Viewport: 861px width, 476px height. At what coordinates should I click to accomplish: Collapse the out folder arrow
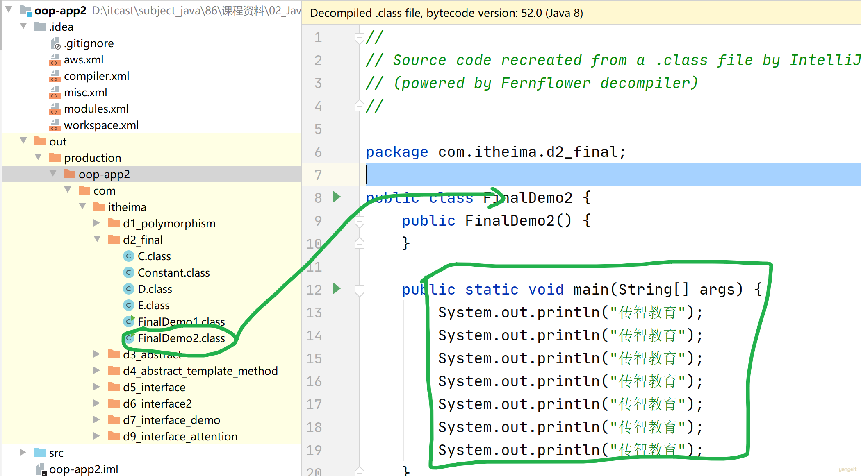click(x=23, y=141)
